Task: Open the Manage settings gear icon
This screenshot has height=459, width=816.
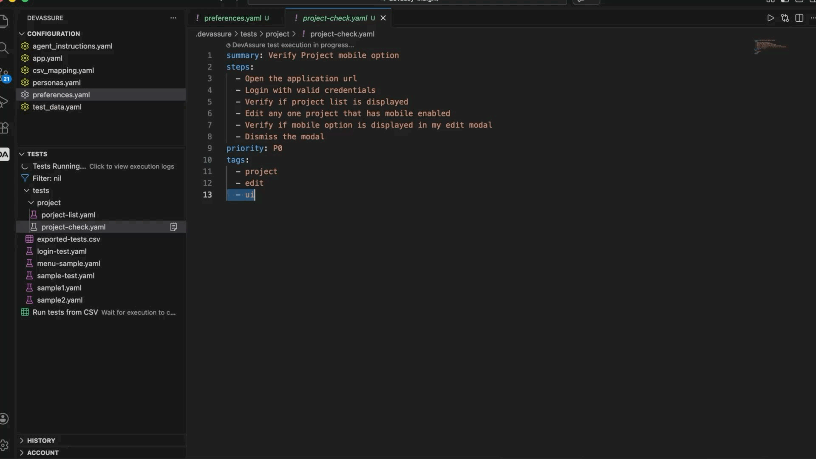Action: click(x=4, y=445)
